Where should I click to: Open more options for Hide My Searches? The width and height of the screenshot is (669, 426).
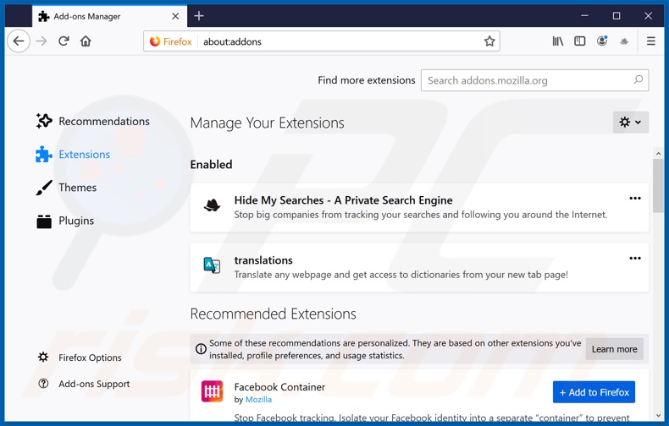point(635,198)
